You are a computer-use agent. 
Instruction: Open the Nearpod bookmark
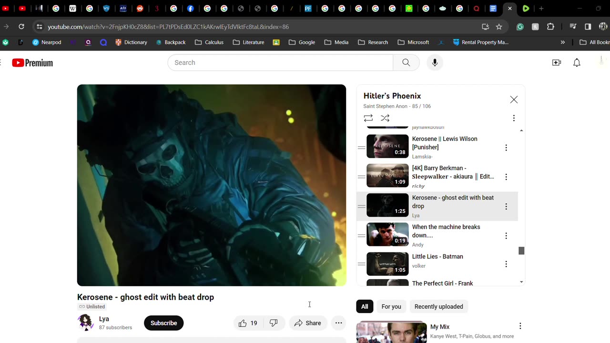tap(47, 42)
